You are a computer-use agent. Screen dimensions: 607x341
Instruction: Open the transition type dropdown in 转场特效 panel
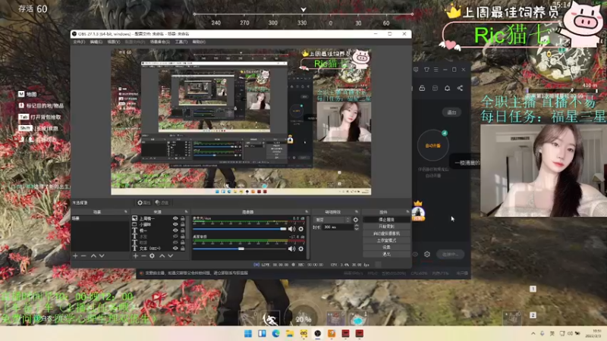(332, 220)
